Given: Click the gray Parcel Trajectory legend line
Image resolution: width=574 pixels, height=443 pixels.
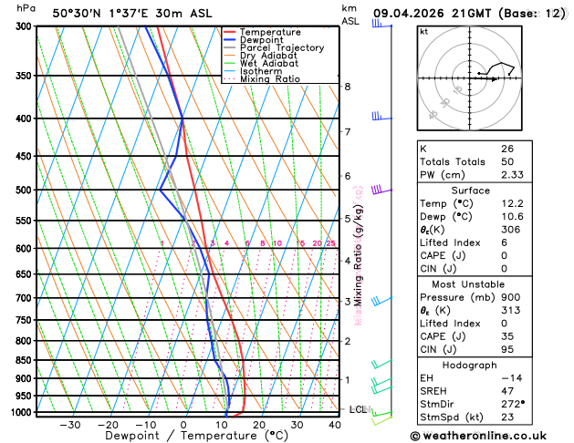Looking at the screenshot, I should click(230, 48).
